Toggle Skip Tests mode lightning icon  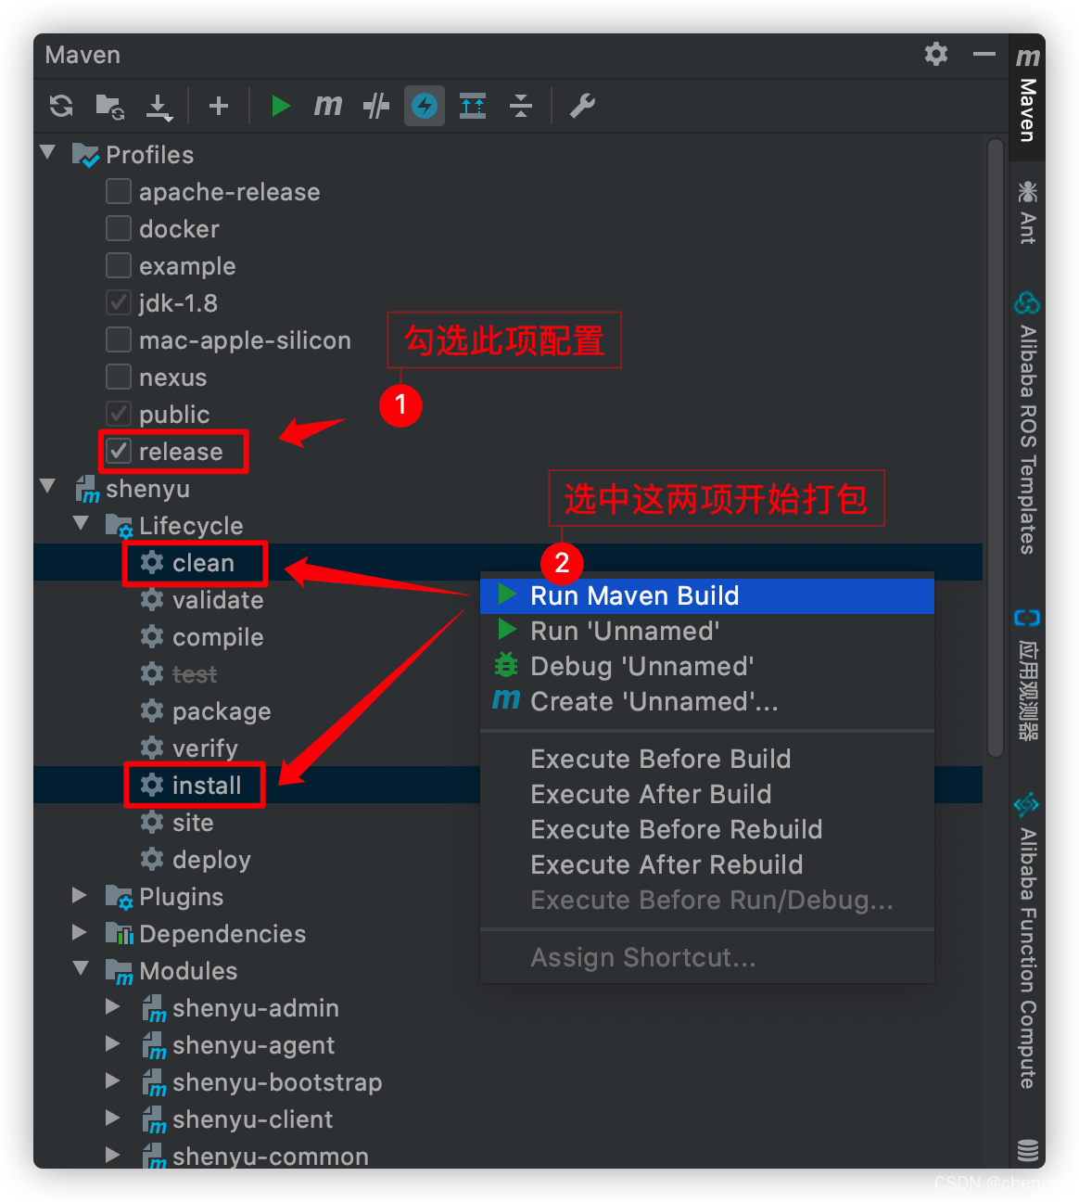(425, 106)
